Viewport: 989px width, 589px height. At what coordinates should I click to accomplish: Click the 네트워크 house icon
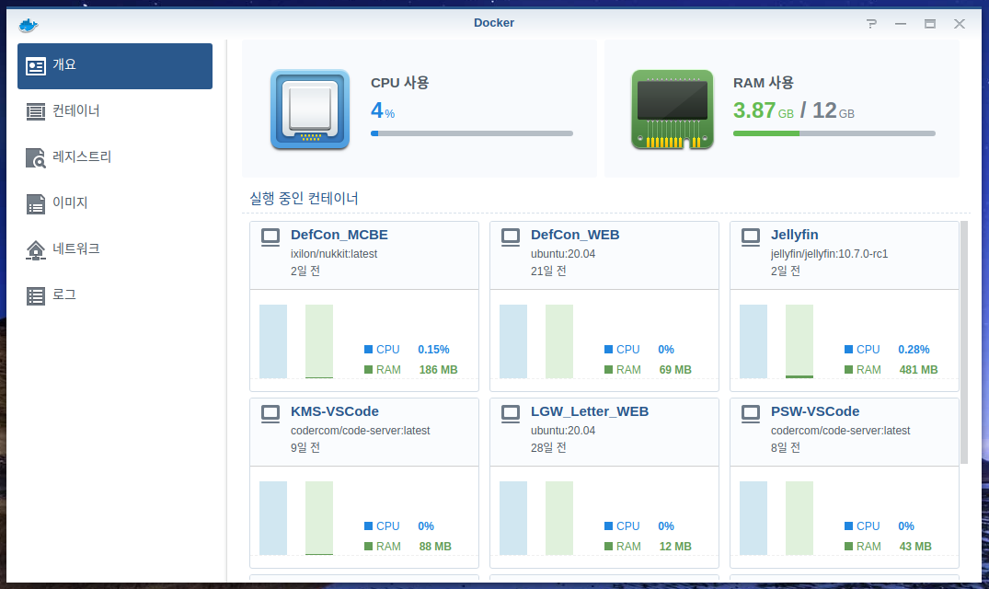[35, 249]
